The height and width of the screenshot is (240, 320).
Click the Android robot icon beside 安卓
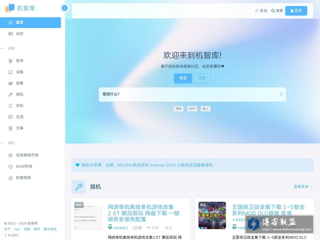click(x=10, y=61)
